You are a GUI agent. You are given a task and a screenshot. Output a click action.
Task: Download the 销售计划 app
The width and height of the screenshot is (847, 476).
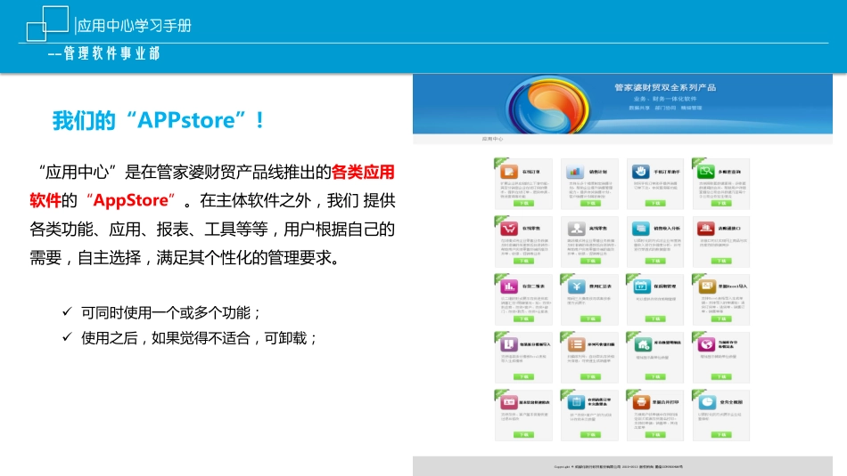(x=590, y=203)
